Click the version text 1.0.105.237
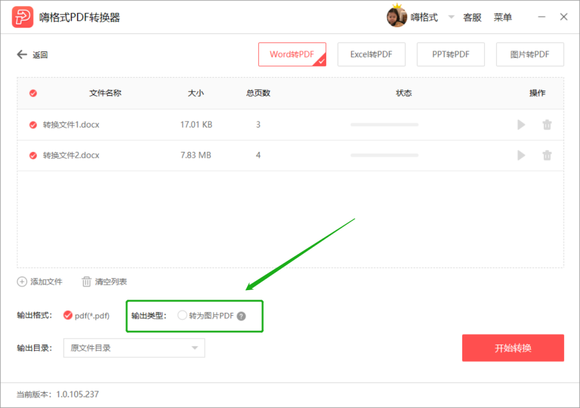This screenshot has height=408, width=580. tap(77, 394)
